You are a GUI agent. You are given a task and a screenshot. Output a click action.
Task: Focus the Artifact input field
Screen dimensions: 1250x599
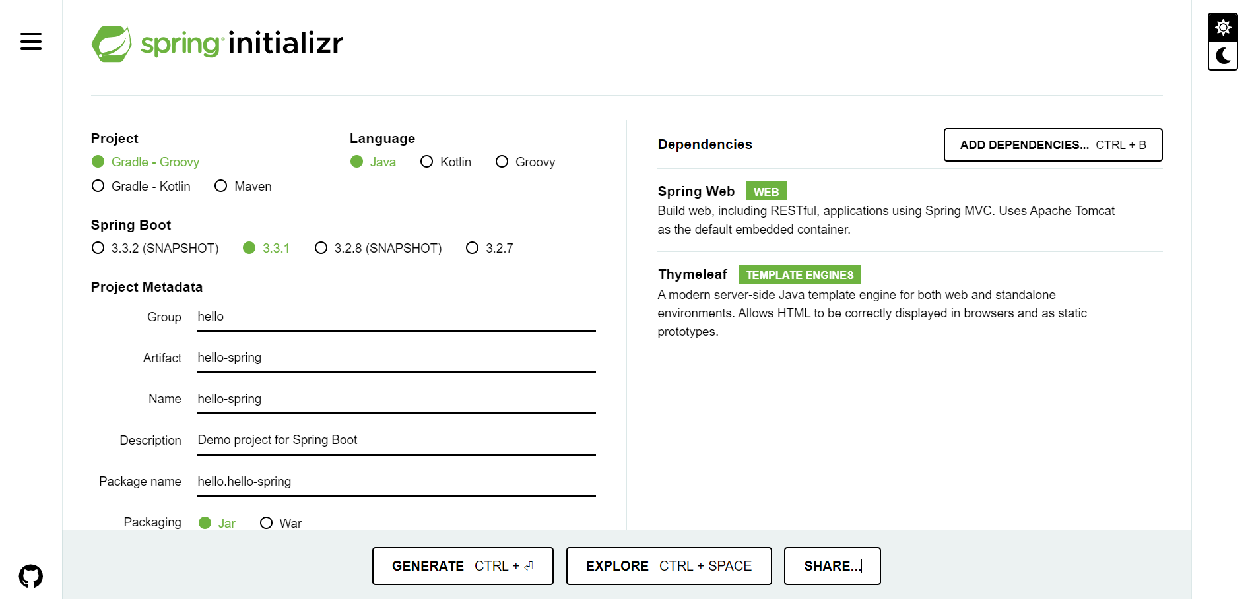coord(396,358)
